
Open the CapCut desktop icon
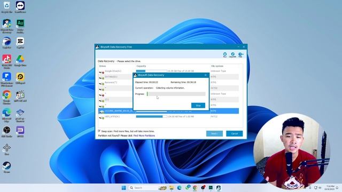click(x=20, y=43)
